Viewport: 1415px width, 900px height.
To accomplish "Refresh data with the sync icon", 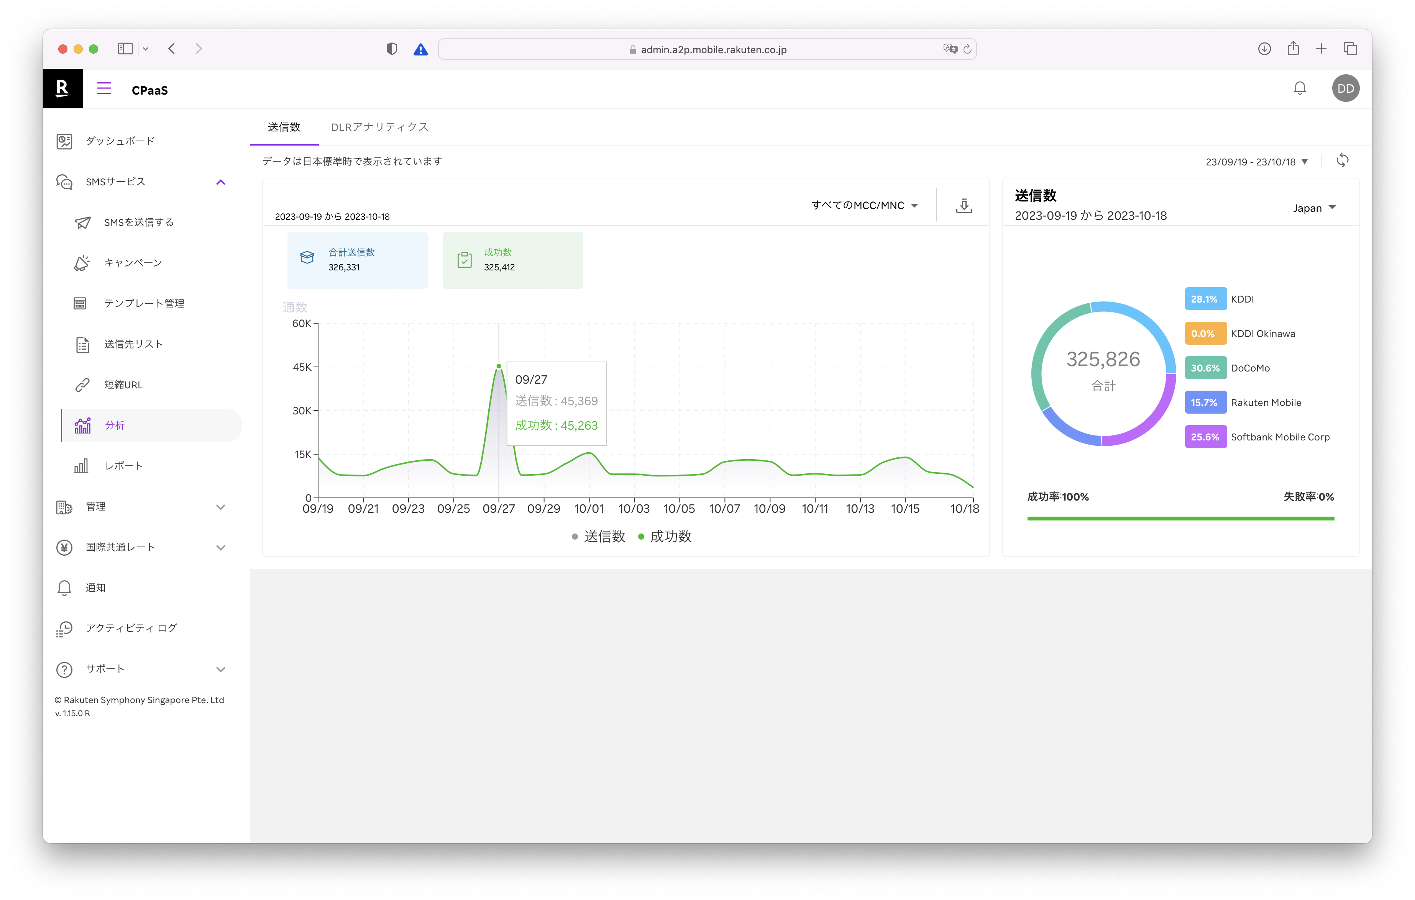I will tap(1342, 161).
